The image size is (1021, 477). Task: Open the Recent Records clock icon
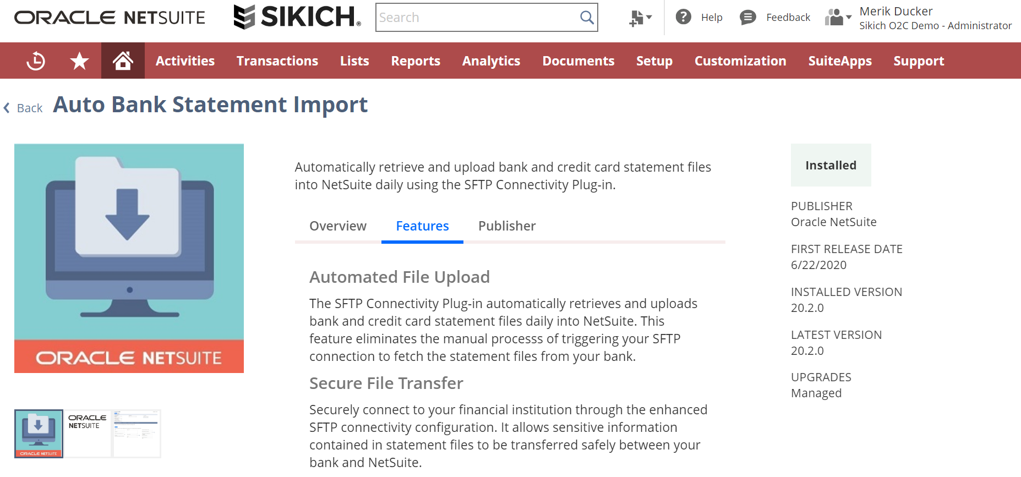pos(36,61)
